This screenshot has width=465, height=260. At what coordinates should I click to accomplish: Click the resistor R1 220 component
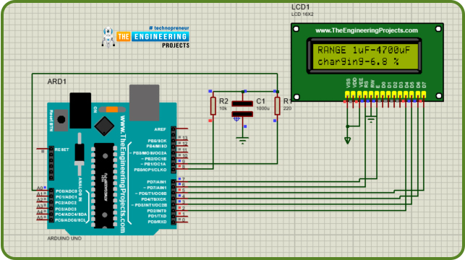click(277, 105)
